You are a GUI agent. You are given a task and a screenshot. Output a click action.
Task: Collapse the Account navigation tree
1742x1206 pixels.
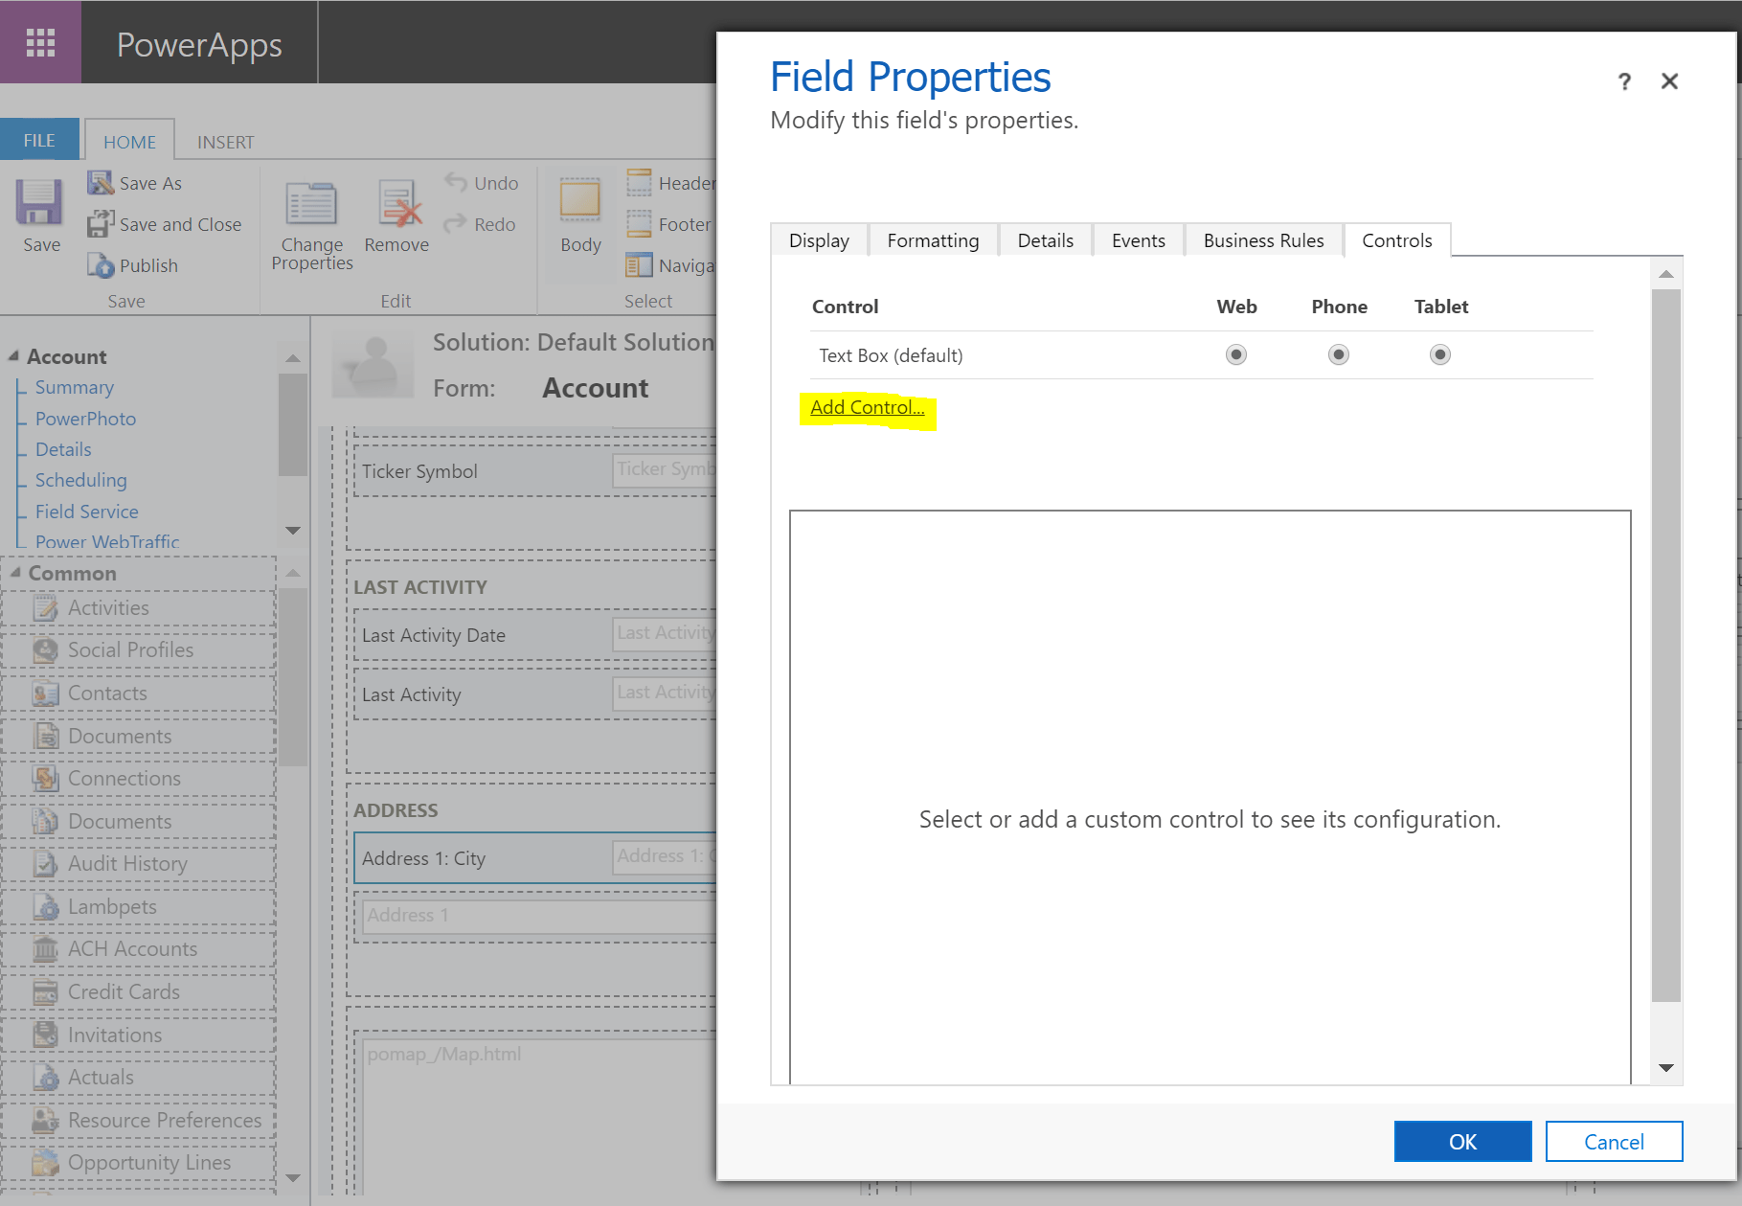[13, 356]
